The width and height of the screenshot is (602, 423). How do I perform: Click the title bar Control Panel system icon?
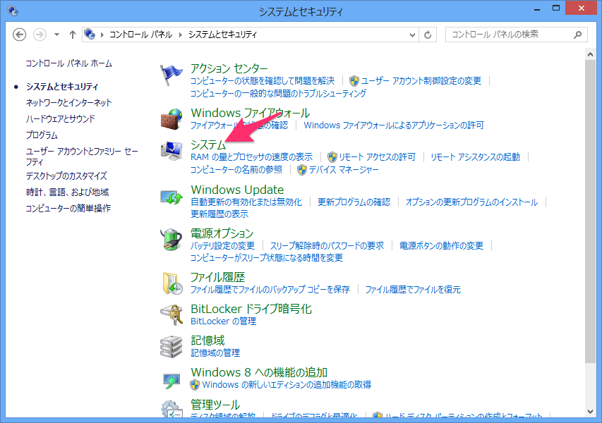tap(12, 11)
